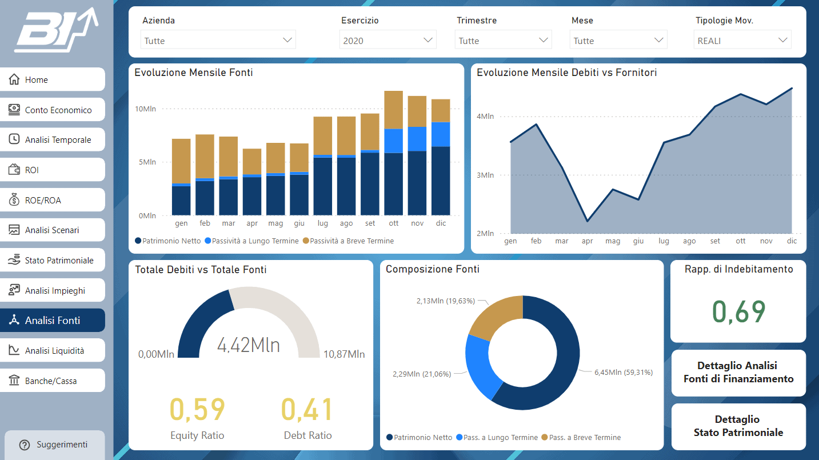
Task: Click the 2,13Mln (19,63%) donut label
Action: [x=446, y=301]
